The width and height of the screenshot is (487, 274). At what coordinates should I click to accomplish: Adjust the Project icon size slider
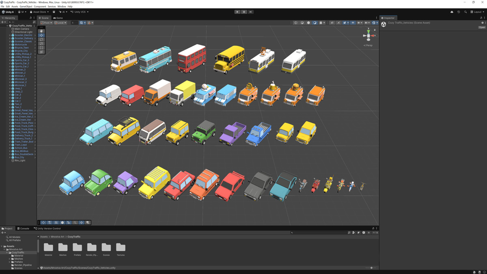(x=371, y=268)
